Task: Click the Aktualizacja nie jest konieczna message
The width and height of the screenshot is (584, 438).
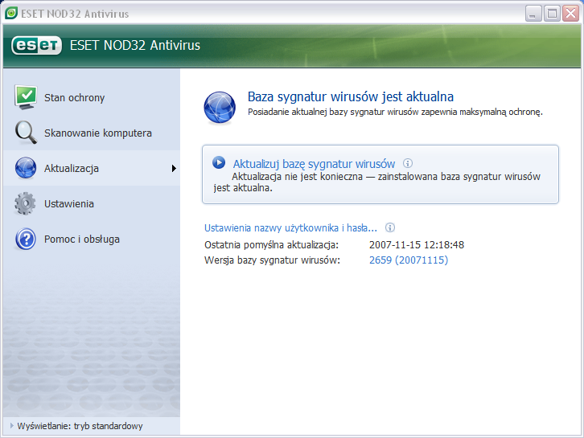Action: coord(376,182)
